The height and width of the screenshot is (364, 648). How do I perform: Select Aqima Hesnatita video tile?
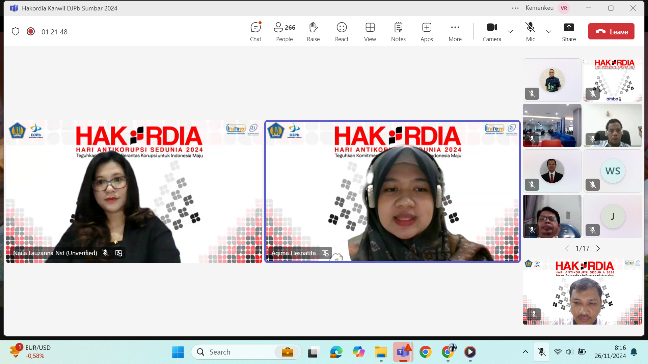[392, 191]
